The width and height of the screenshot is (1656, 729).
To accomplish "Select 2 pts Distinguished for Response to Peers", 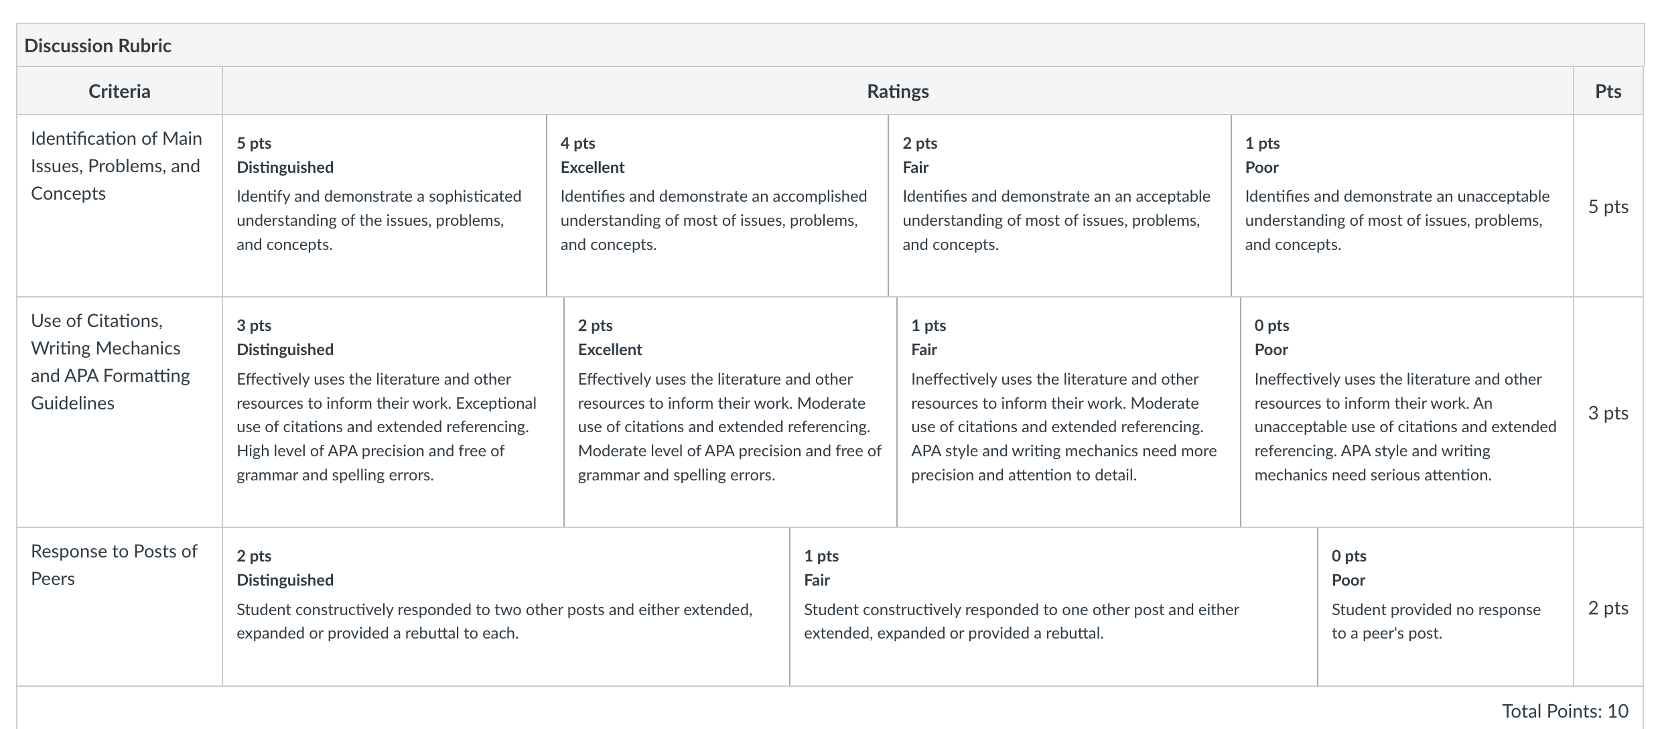I will pos(506,607).
